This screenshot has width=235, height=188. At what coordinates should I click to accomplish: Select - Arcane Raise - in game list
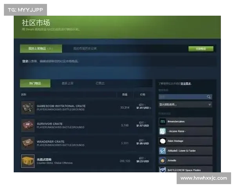pos(185,131)
